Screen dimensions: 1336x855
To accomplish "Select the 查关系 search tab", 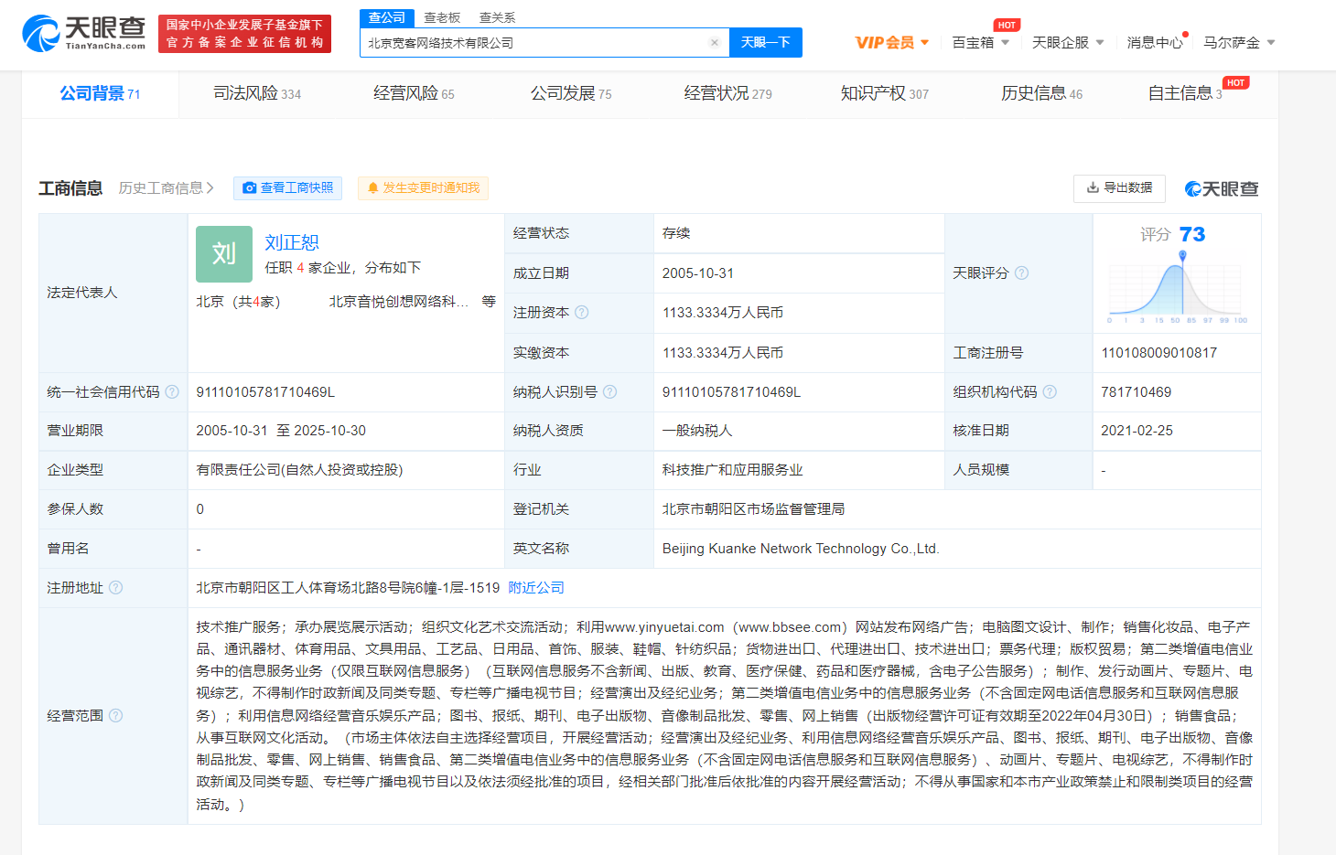I will click(497, 18).
